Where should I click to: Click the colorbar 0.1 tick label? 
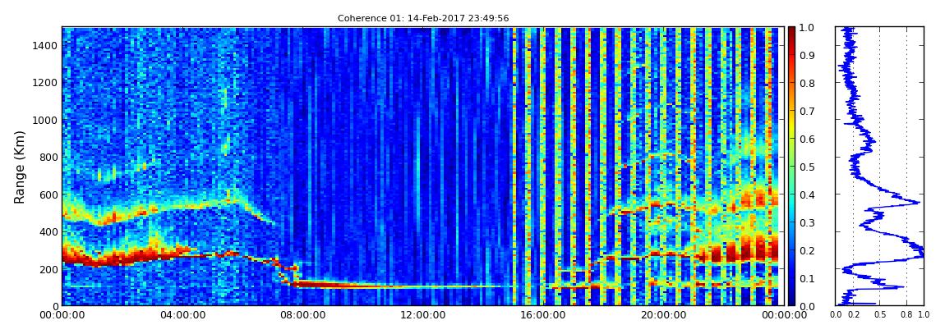pos(807,279)
